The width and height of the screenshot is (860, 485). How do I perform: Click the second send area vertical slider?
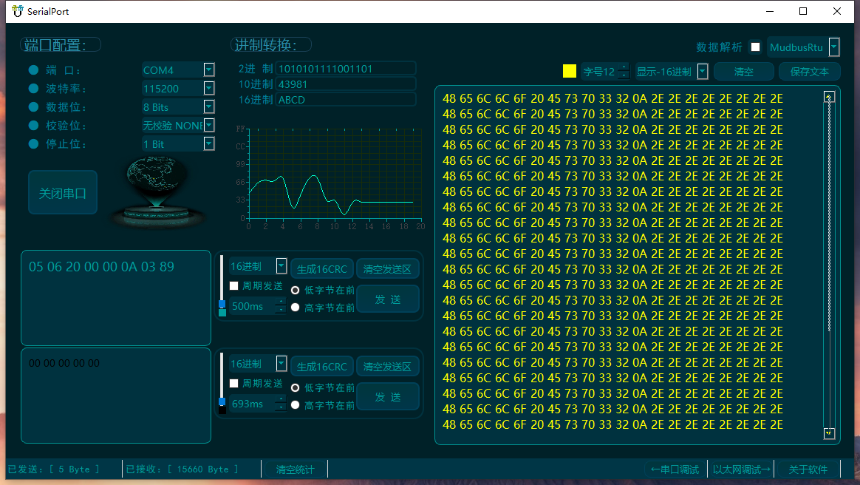coord(222,384)
